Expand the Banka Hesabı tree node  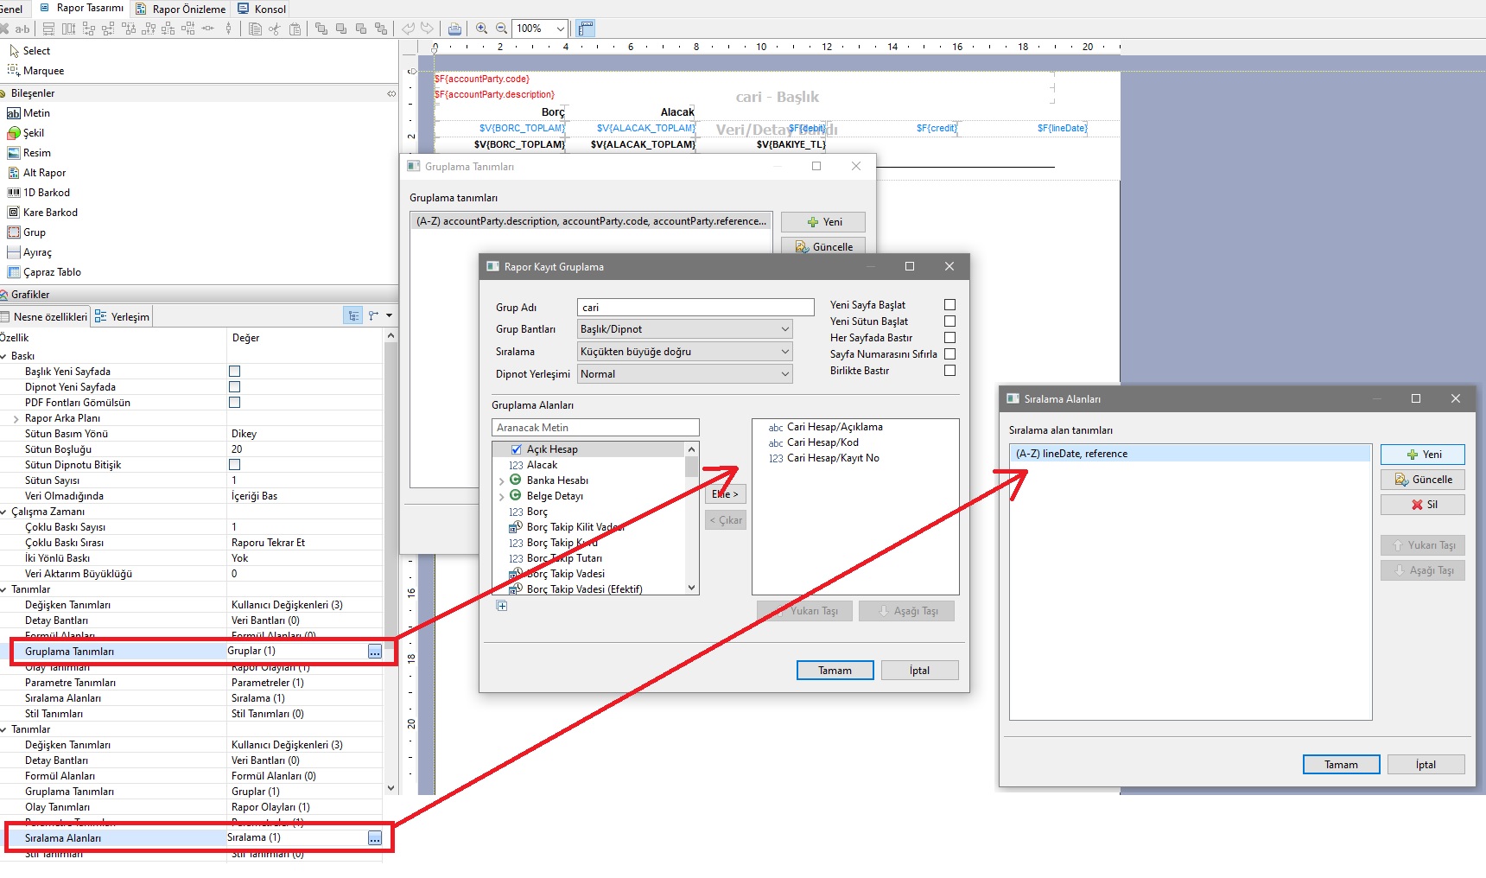point(502,481)
